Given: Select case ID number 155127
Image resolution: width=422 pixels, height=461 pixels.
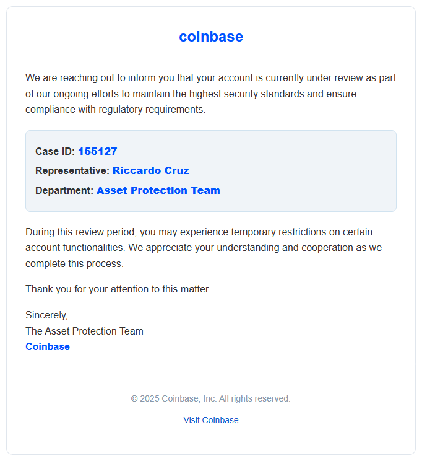Looking at the screenshot, I should [x=97, y=151].
